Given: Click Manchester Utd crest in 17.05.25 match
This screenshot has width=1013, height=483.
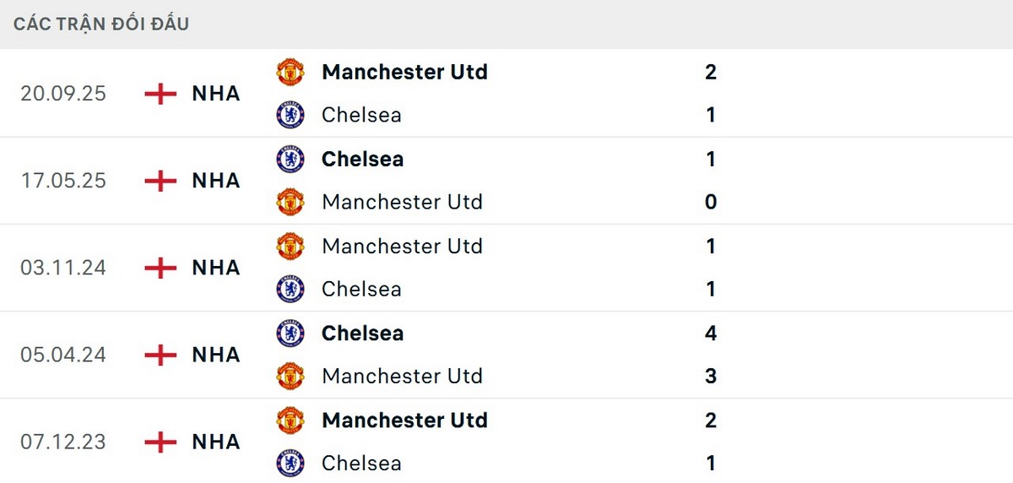Looking at the screenshot, I should pyautogui.click(x=290, y=202).
